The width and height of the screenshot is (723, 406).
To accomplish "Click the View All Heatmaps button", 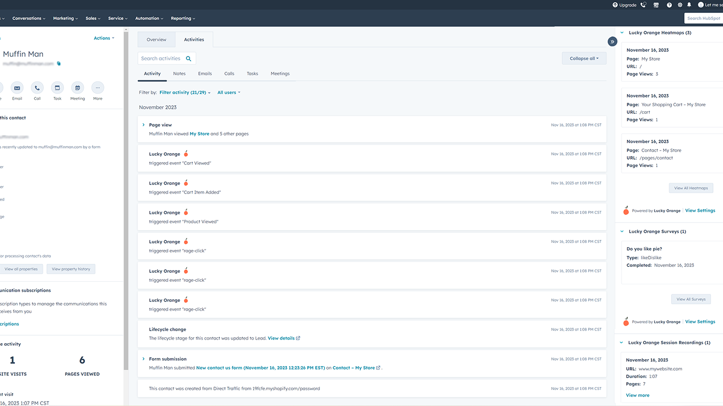I will (691, 188).
